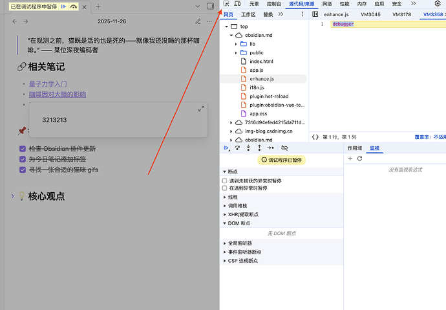The height and width of the screenshot is (310, 446).
Task: Enable pause on uncaught exceptions checkbox
Action: (224, 181)
